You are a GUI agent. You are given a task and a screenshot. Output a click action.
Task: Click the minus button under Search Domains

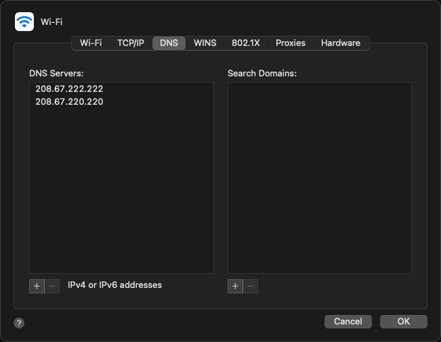251,286
